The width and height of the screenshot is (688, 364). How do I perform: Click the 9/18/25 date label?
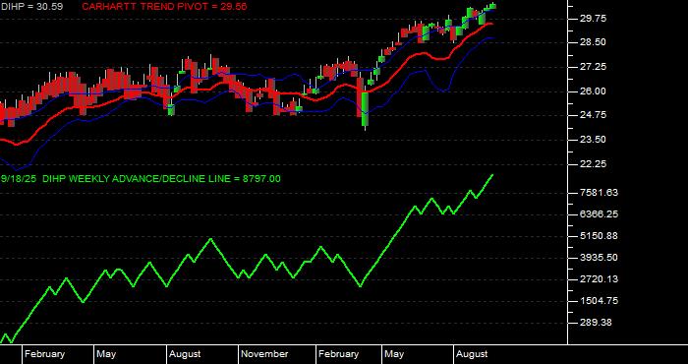[19, 179]
